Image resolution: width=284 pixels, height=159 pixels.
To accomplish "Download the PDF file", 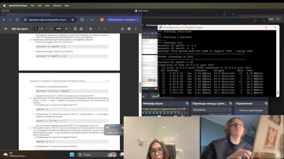I will pos(122,29).
